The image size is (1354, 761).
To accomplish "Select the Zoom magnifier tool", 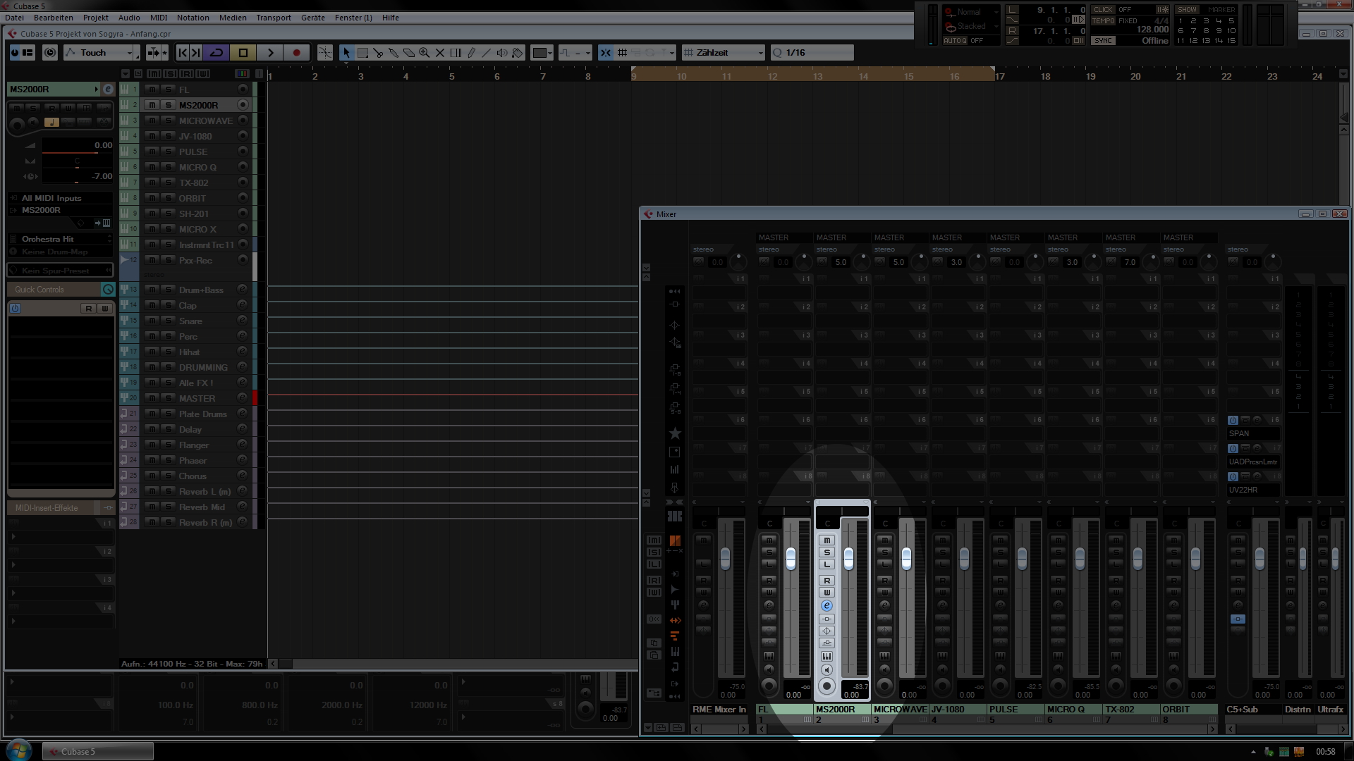I will [425, 53].
